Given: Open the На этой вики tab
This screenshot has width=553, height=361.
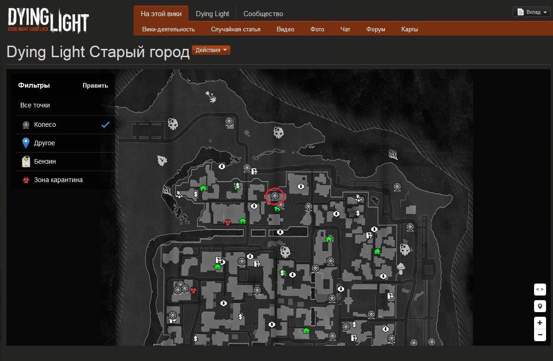Looking at the screenshot, I should point(161,14).
